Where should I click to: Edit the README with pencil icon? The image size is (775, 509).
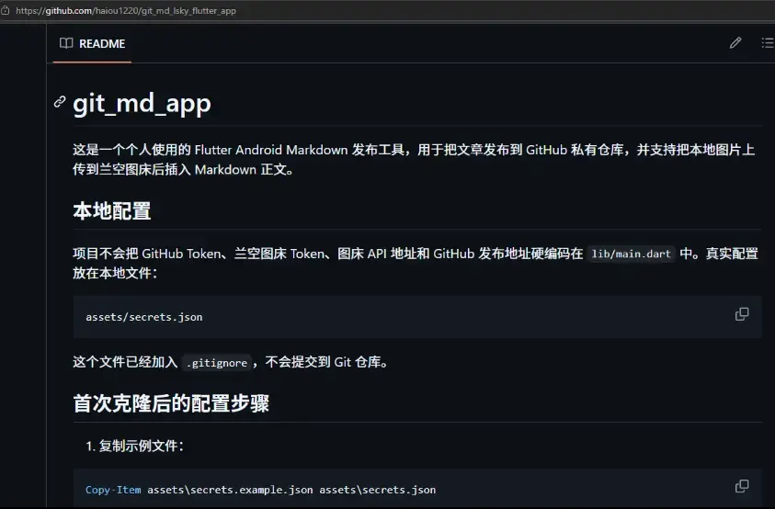tap(735, 43)
